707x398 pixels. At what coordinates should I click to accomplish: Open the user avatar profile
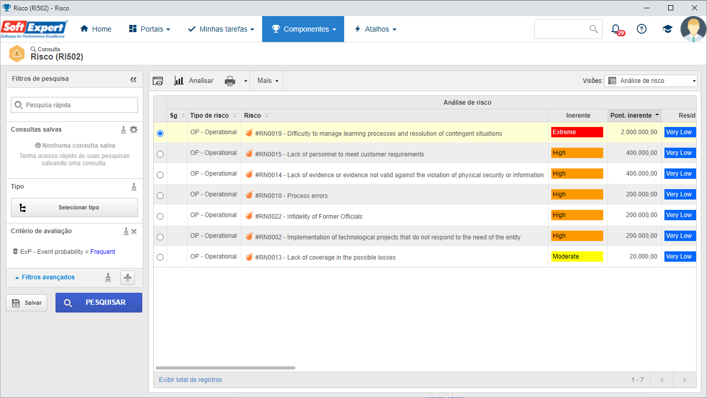tap(694, 29)
